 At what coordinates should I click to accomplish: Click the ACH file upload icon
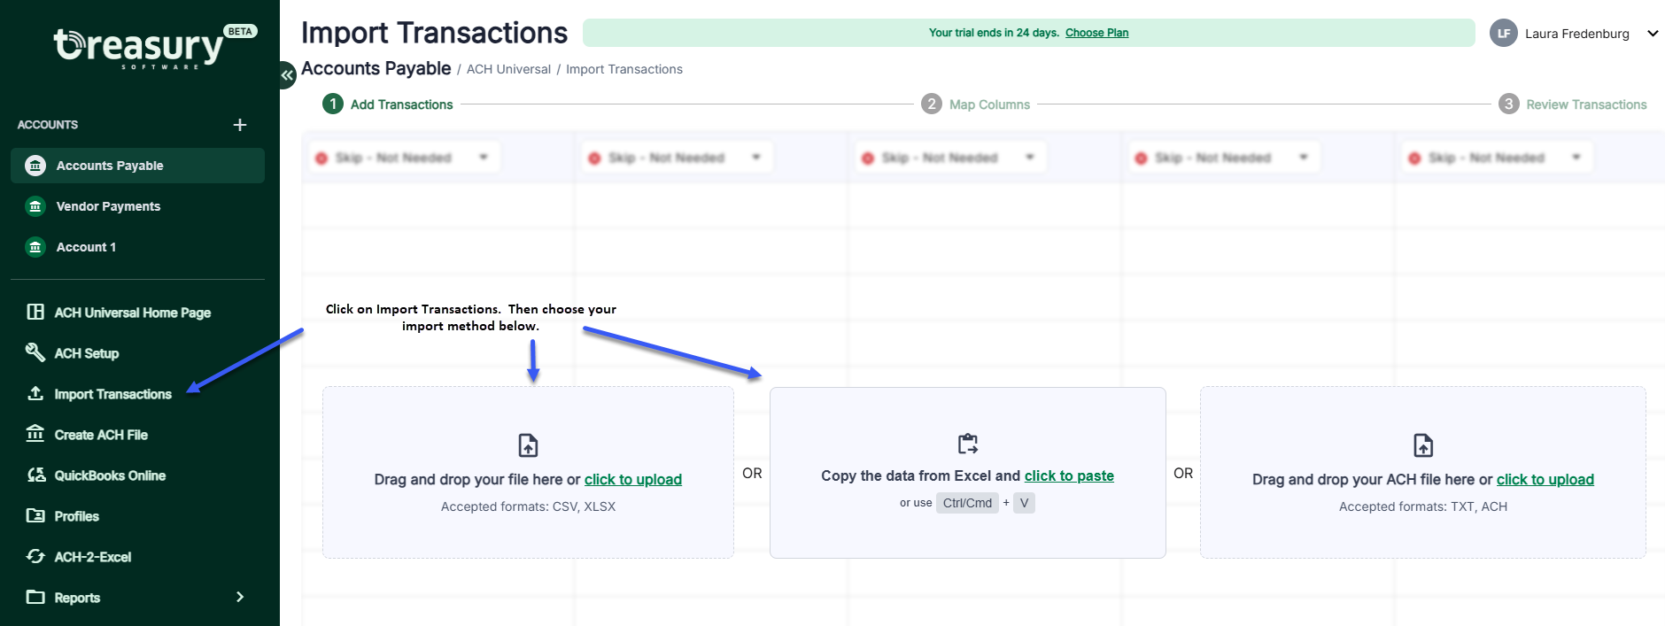coord(1422,445)
